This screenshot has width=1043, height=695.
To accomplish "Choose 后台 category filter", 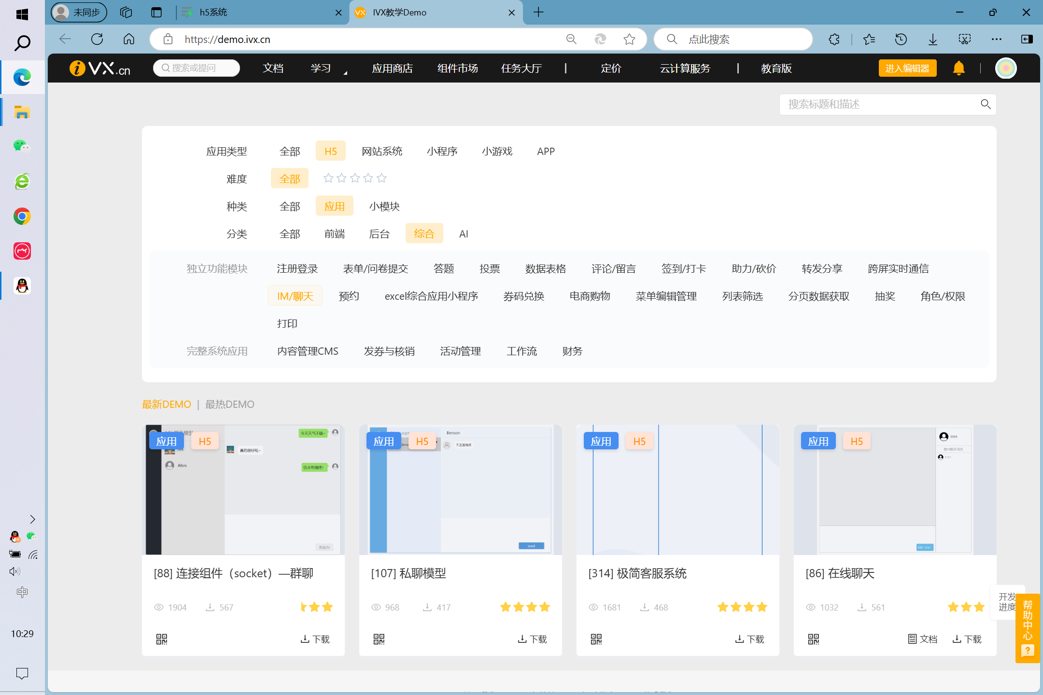I will tap(379, 234).
